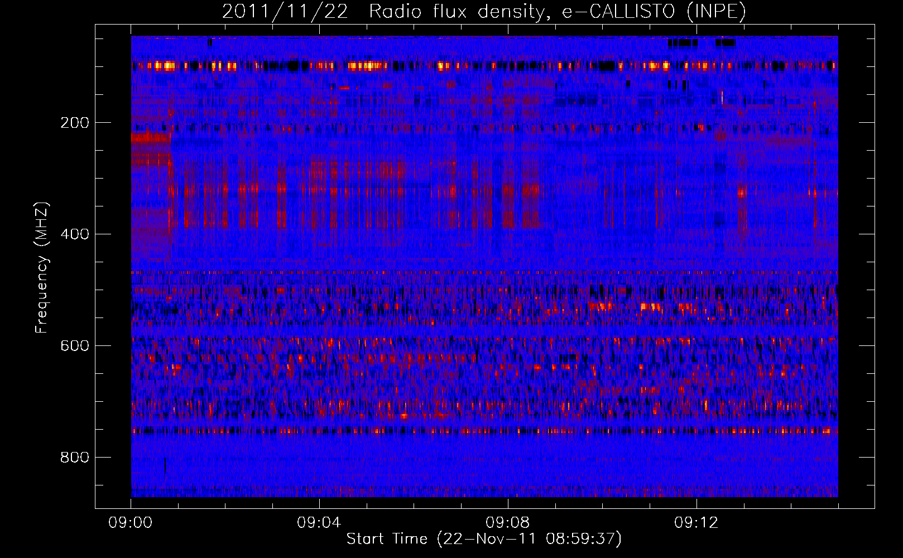The image size is (903, 558).
Task: Click the 09:00 time tick label
Action: [x=131, y=523]
